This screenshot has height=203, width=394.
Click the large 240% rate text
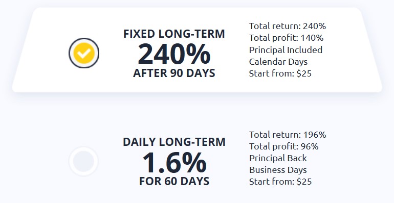click(x=174, y=54)
